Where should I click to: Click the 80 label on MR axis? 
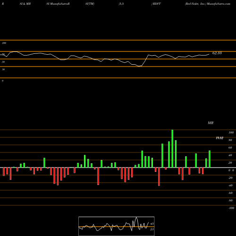[230, 140]
